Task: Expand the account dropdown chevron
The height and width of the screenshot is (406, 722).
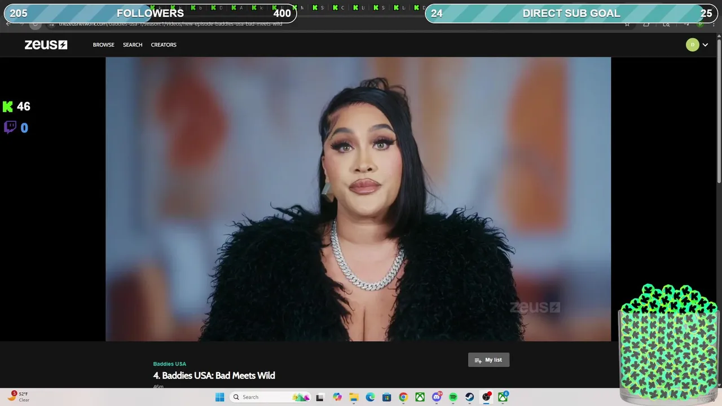Action: coord(705,45)
